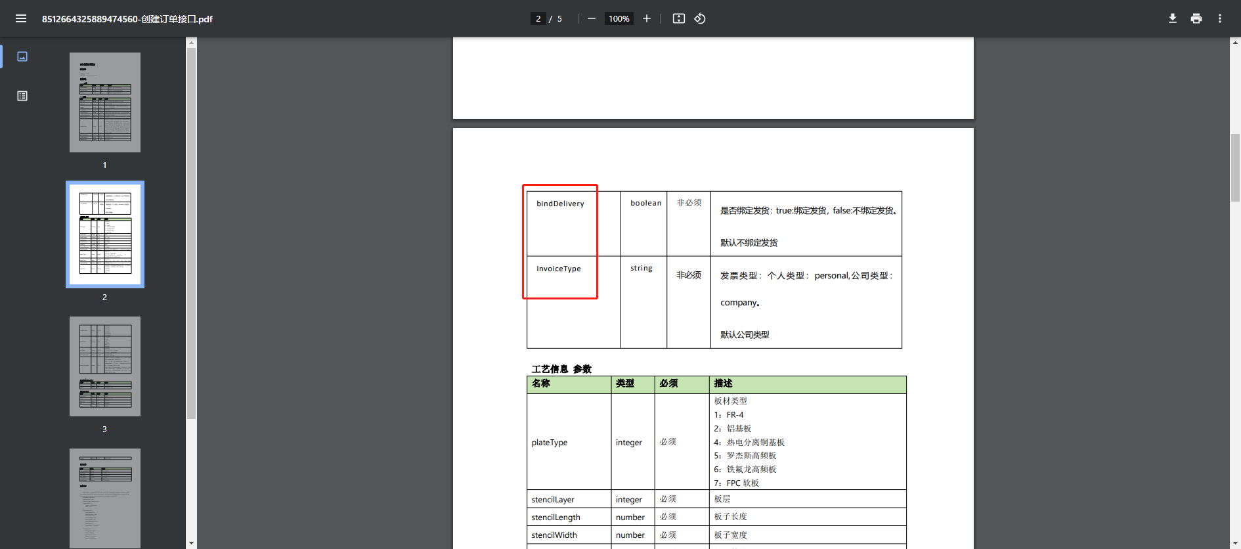The height and width of the screenshot is (549, 1241).
Task: Jump to page 3 thumbnail
Action: (105, 366)
